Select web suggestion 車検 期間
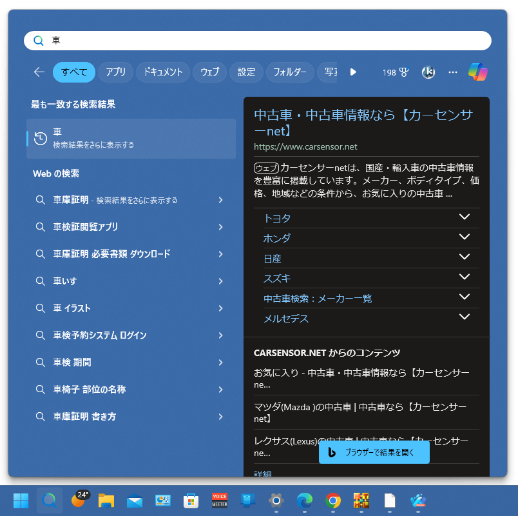The width and height of the screenshot is (518, 516). (x=131, y=362)
